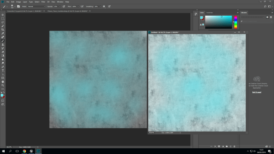This screenshot has height=154, width=274.
Task: Change the screen mode
Action: tap(3, 105)
